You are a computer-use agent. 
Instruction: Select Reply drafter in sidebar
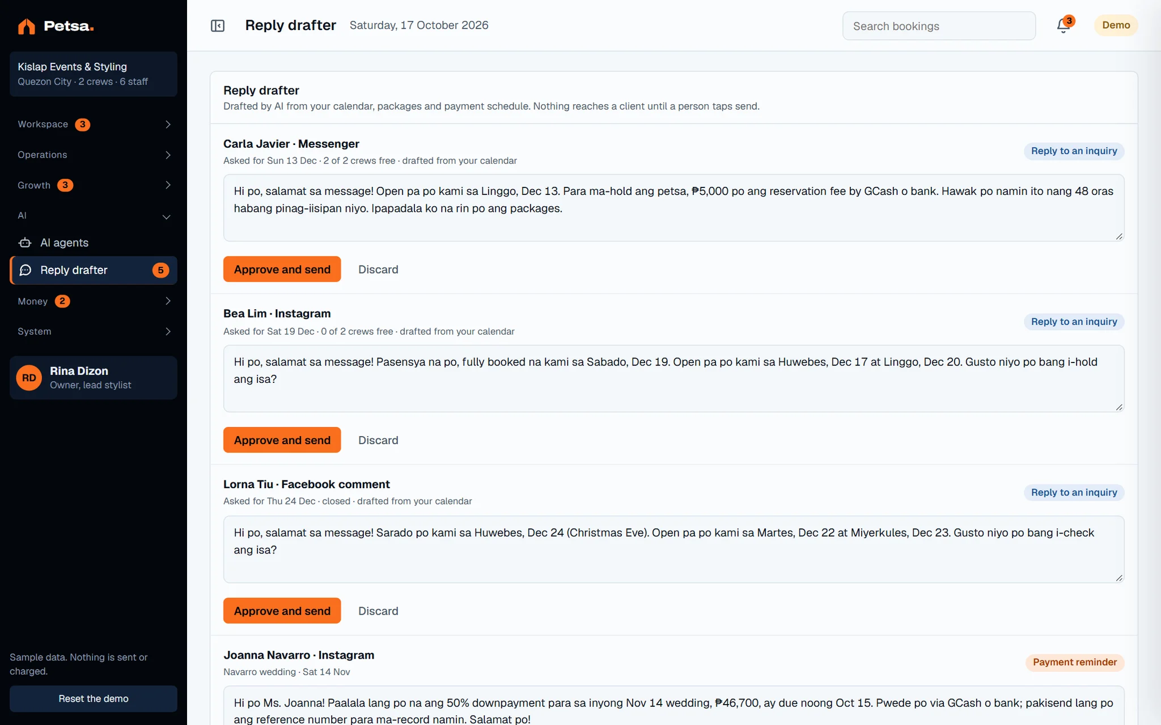[94, 270]
